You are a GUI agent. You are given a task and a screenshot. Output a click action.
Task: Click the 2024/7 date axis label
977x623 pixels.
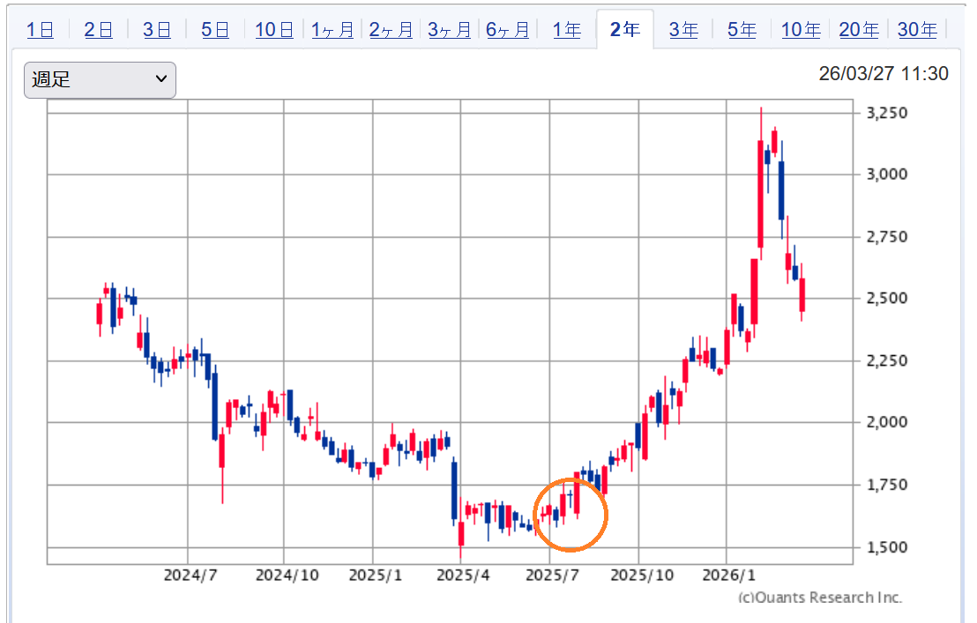(190, 575)
